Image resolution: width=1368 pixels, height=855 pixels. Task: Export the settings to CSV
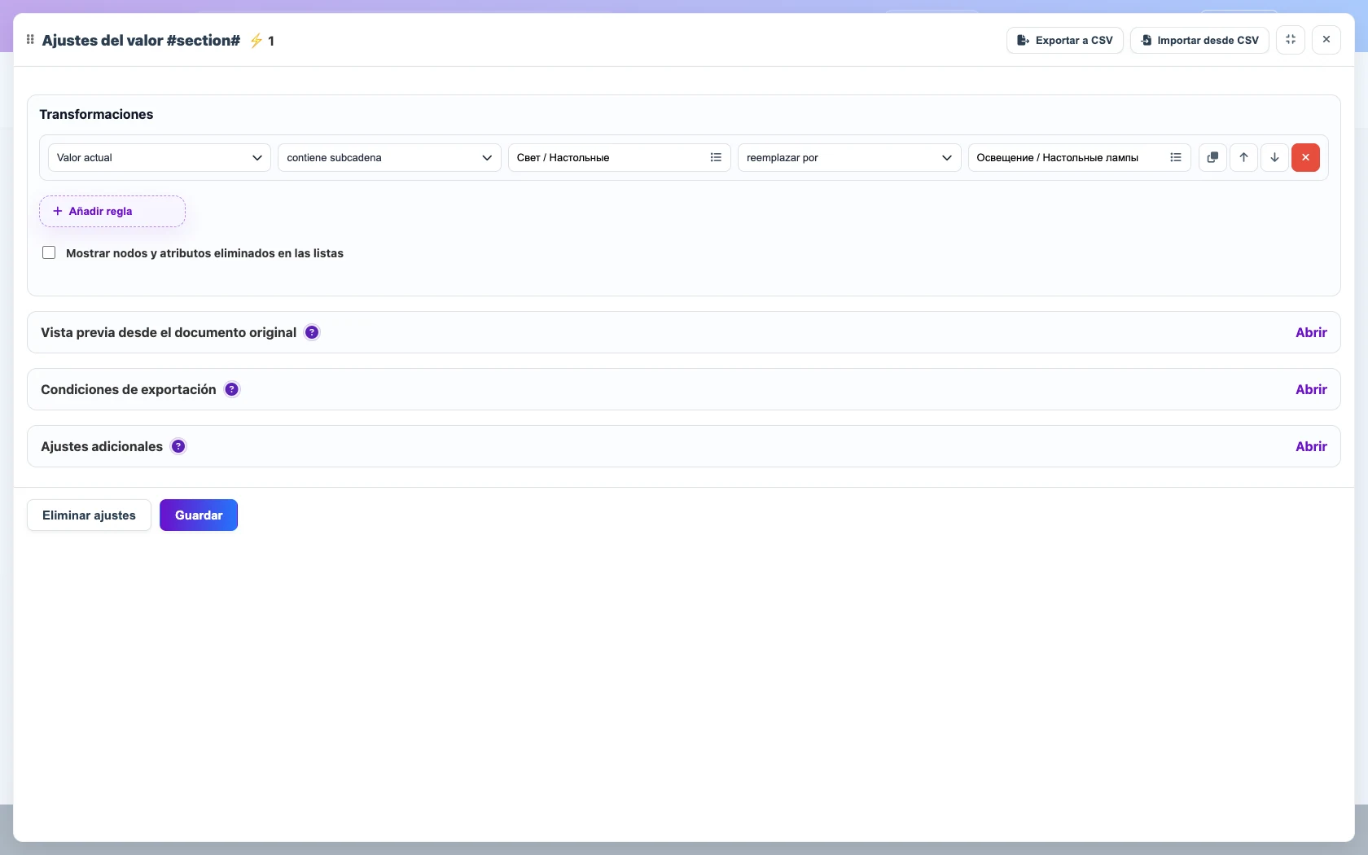1065,40
